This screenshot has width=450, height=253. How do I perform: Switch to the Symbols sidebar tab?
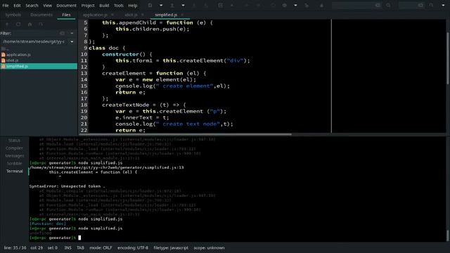coord(13,15)
